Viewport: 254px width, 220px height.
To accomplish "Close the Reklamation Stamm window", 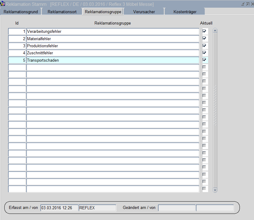I will [252, 4].
